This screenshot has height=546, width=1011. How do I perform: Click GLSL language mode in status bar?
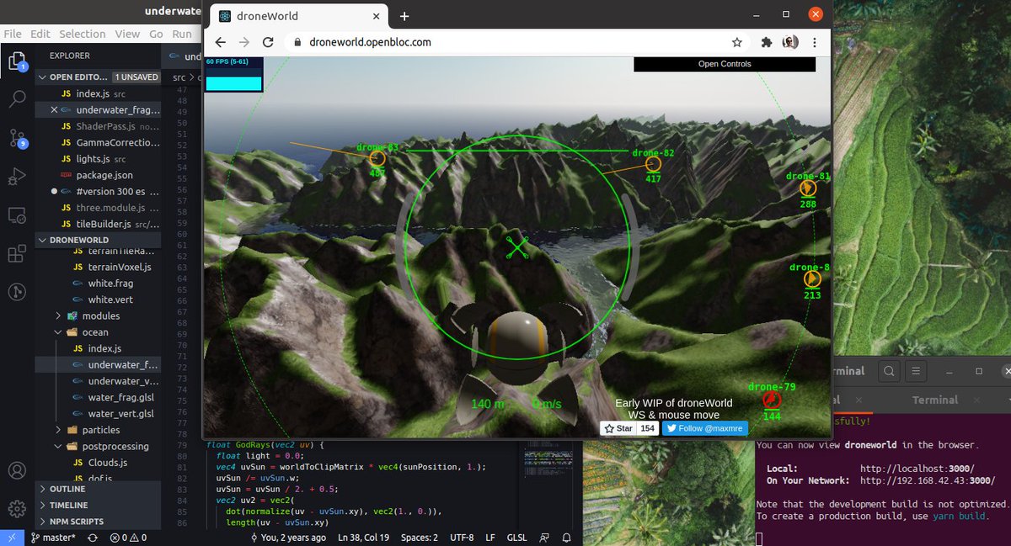click(517, 538)
